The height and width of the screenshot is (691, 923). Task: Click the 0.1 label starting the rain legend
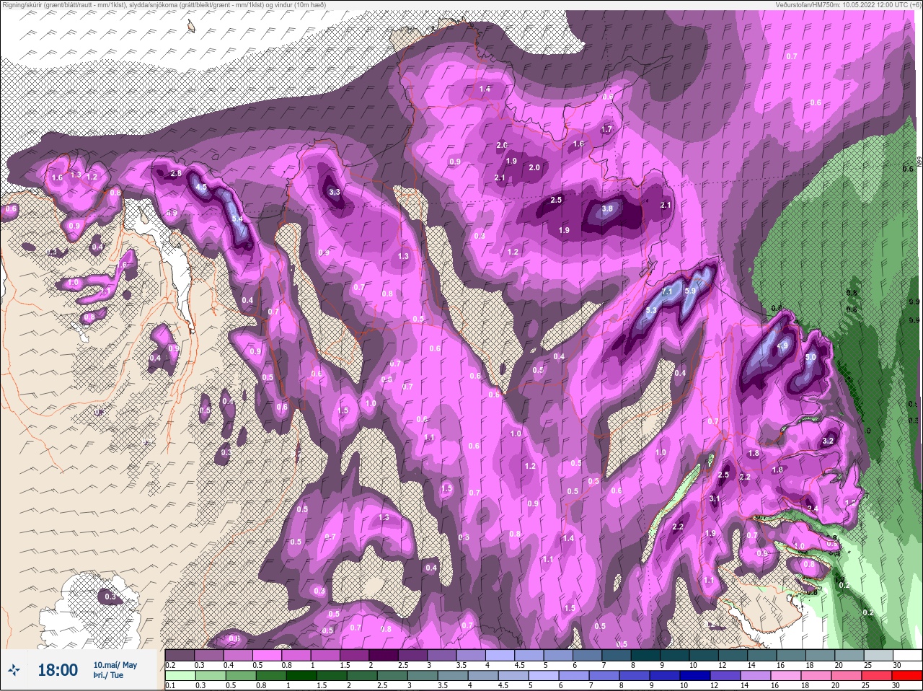click(x=170, y=686)
